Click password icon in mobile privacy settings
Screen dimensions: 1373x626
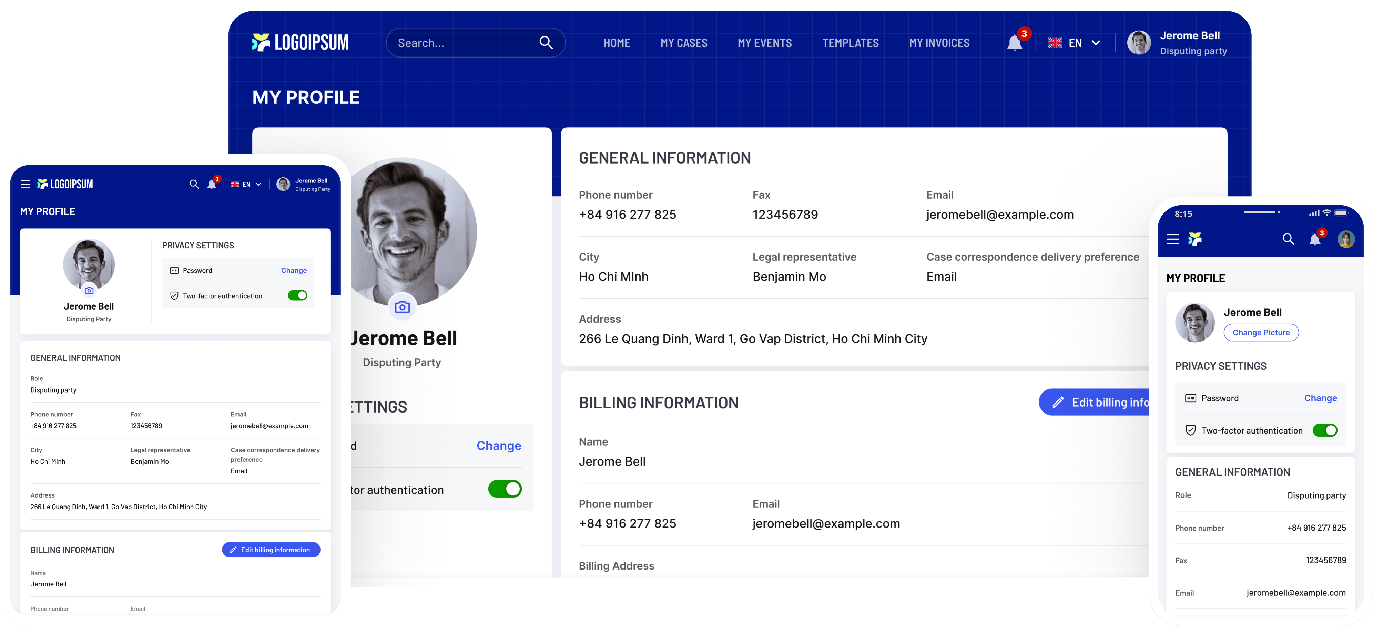[x=1191, y=398]
